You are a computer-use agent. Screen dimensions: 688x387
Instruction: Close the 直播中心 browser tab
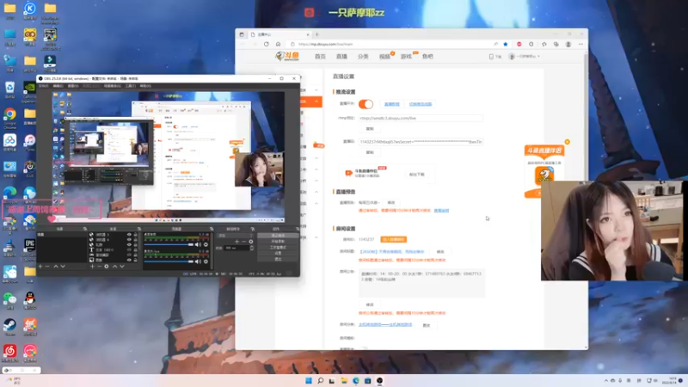click(308, 34)
